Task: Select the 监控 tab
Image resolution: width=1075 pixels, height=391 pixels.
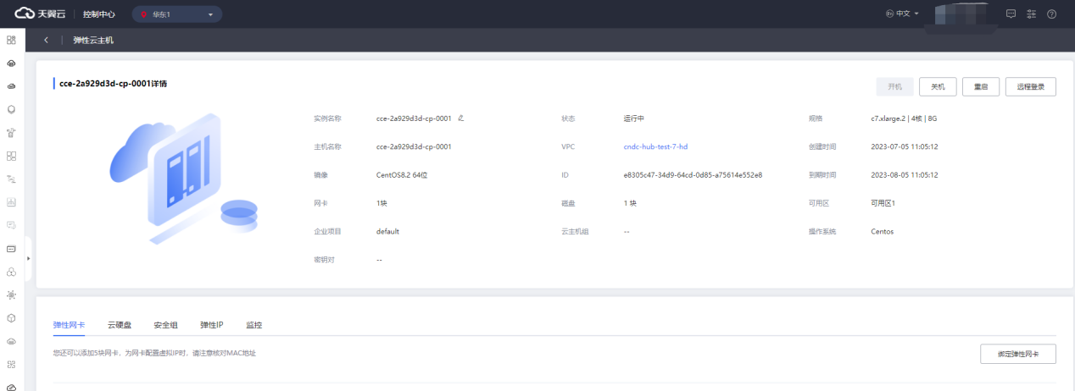Action: pos(253,325)
